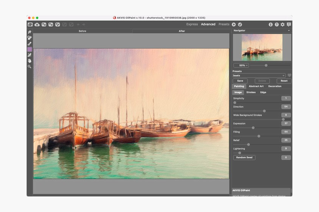Adjust the Wide Background Strokes slider
Viewport: 319px width, 212px height.
[283, 119]
